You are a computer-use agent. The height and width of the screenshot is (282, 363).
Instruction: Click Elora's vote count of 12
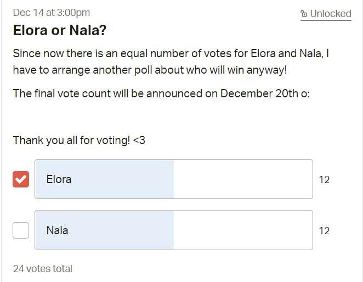324,180
